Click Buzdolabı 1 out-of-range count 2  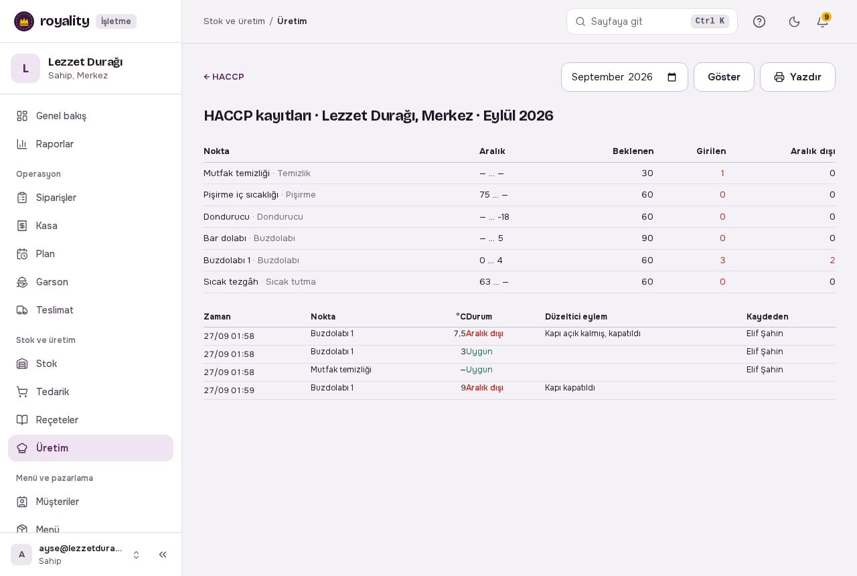point(832,261)
